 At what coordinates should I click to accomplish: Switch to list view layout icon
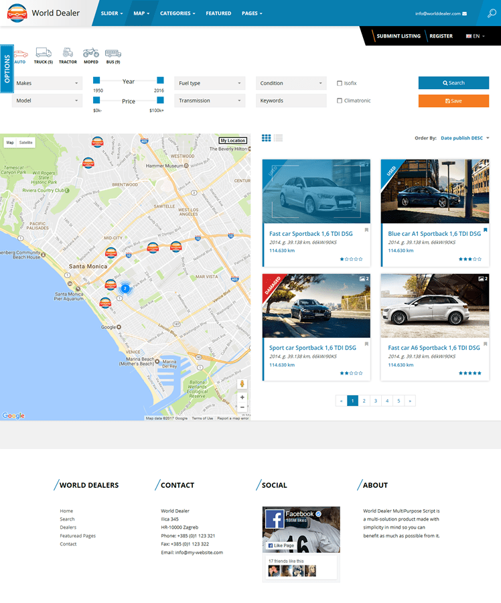[x=279, y=138]
